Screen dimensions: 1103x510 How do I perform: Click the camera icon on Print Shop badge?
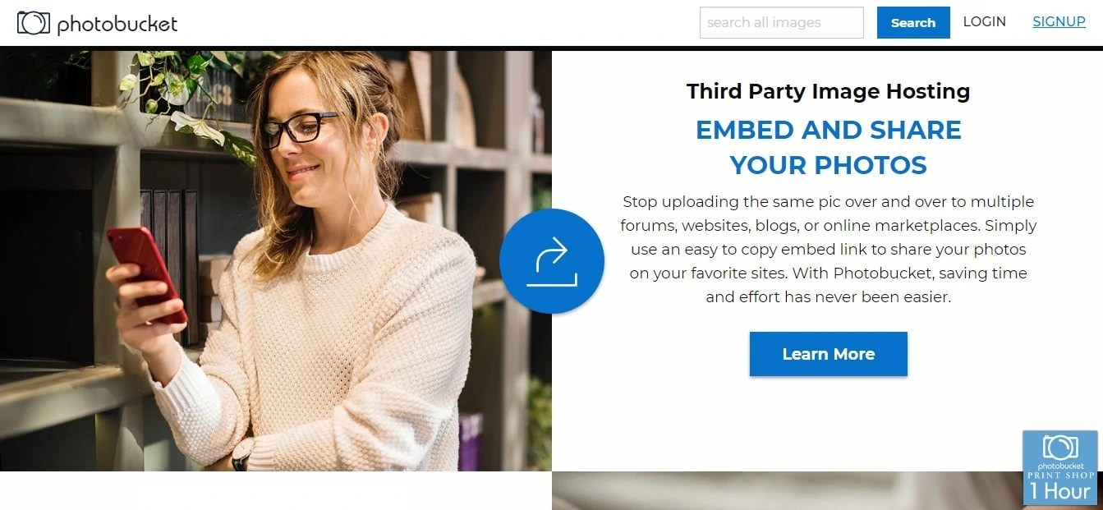[1060, 448]
